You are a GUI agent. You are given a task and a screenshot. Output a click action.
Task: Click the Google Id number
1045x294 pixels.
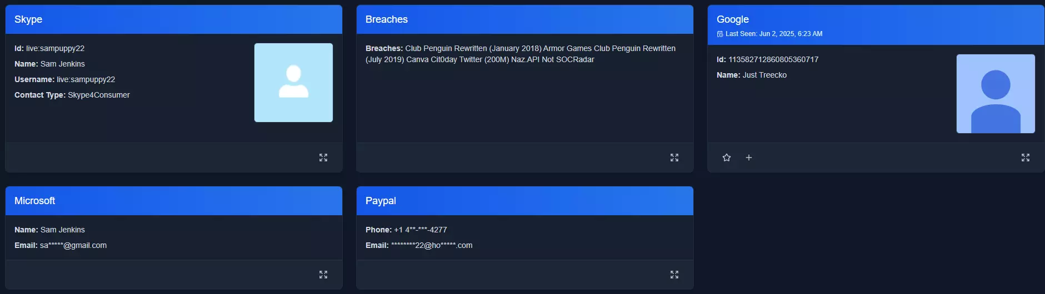[x=773, y=59]
